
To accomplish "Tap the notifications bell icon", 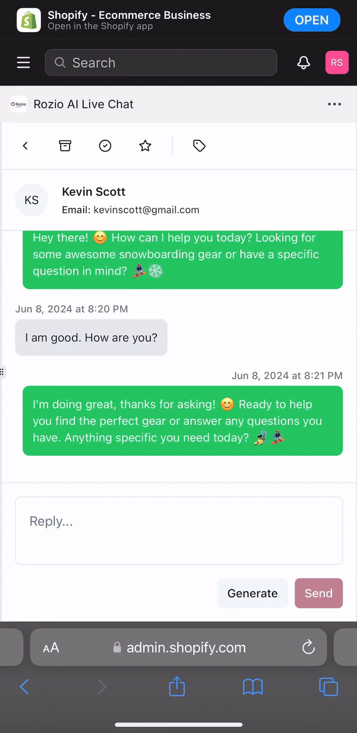I will [303, 62].
